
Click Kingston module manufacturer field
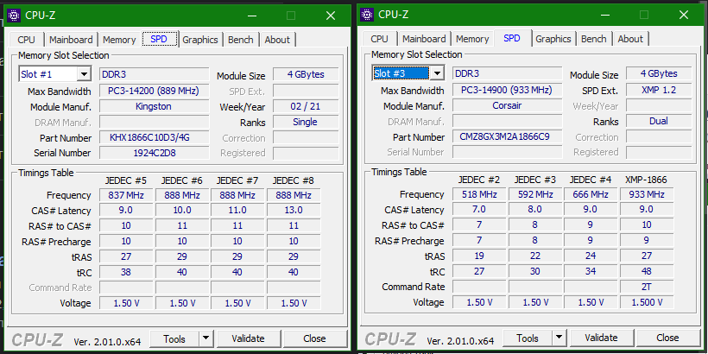(x=154, y=106)
